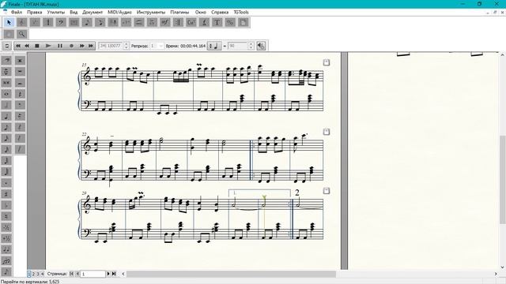Toggle the augmentation dot tool
Screen dimensions: 506x284
6,183
